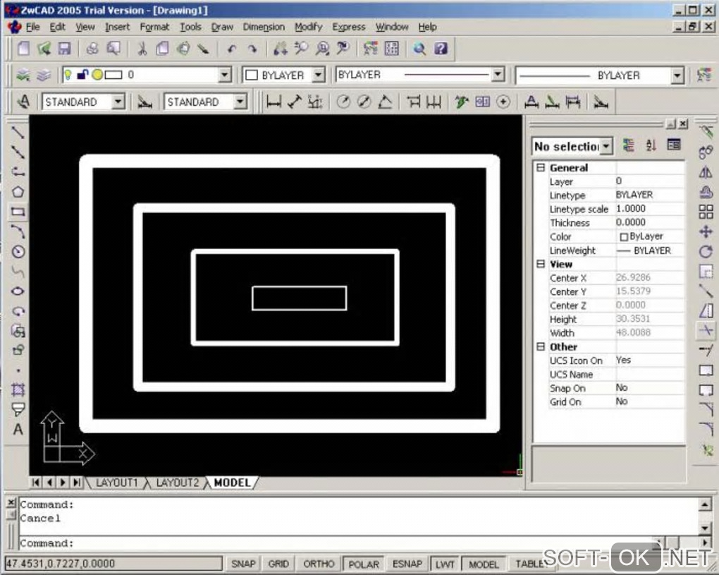Open the Layer manager icon

pos(23,74)
